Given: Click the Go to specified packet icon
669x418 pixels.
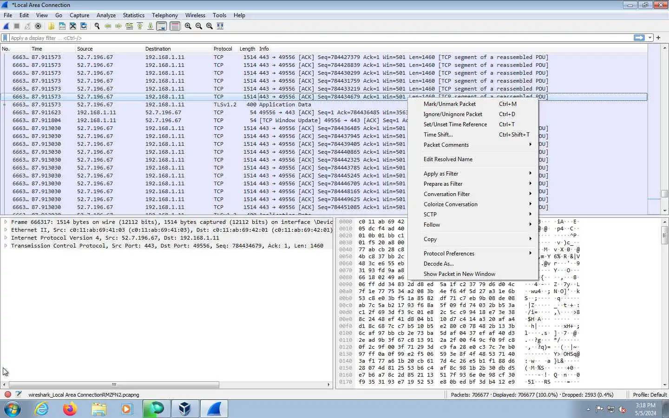Looking at the screenshot, I should click(x=129, y=26).
